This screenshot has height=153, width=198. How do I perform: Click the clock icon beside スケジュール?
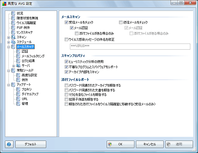tap(13, 42)
